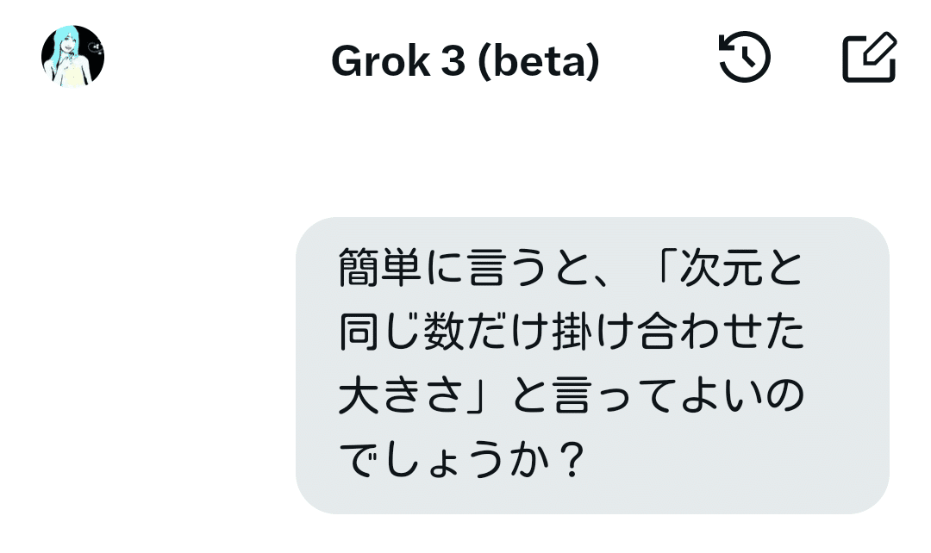Click the Grok 3 (beta) title
The width and height of the screenshot is (931, 553).
point(465,61)
